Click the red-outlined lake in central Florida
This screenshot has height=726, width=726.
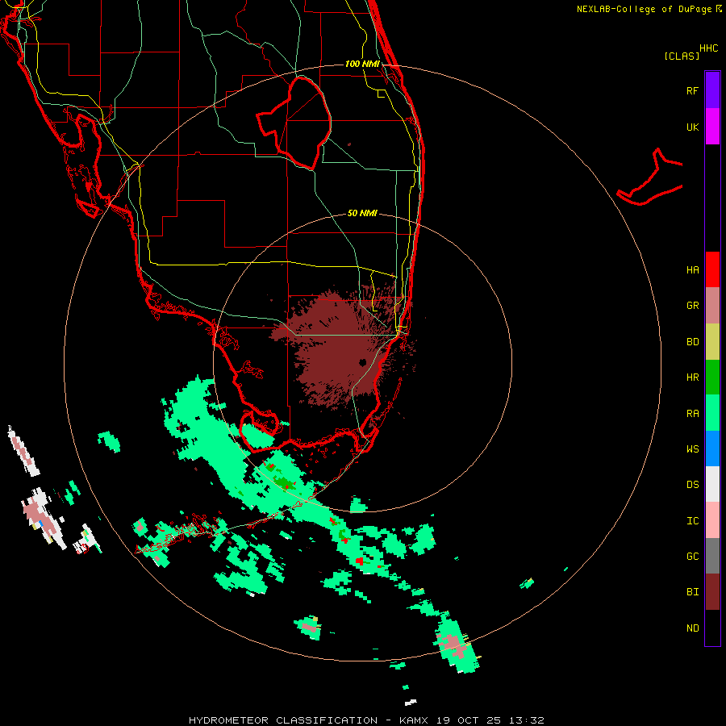pyautogui.click(x=294, y=123)
